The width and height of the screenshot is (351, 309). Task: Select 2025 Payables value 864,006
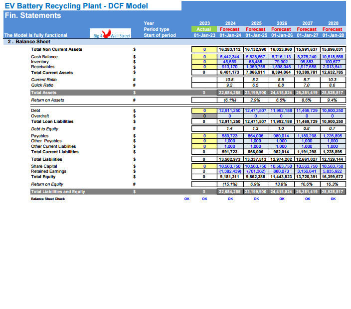click(256, 136)
